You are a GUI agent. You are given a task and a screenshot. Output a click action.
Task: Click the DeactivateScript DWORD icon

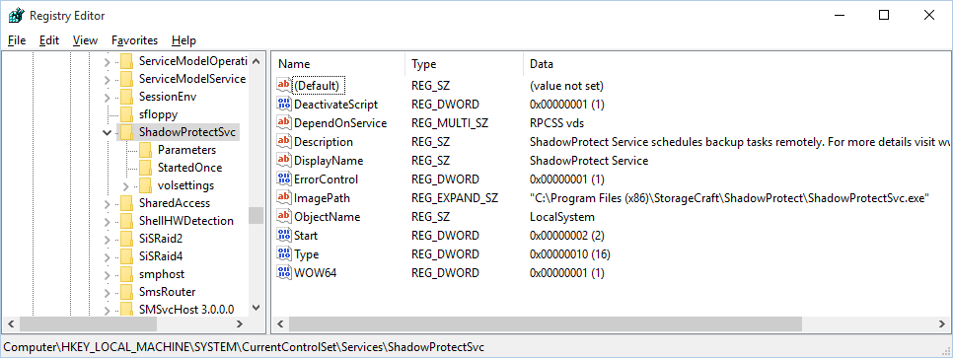click(x=284, y=104)
